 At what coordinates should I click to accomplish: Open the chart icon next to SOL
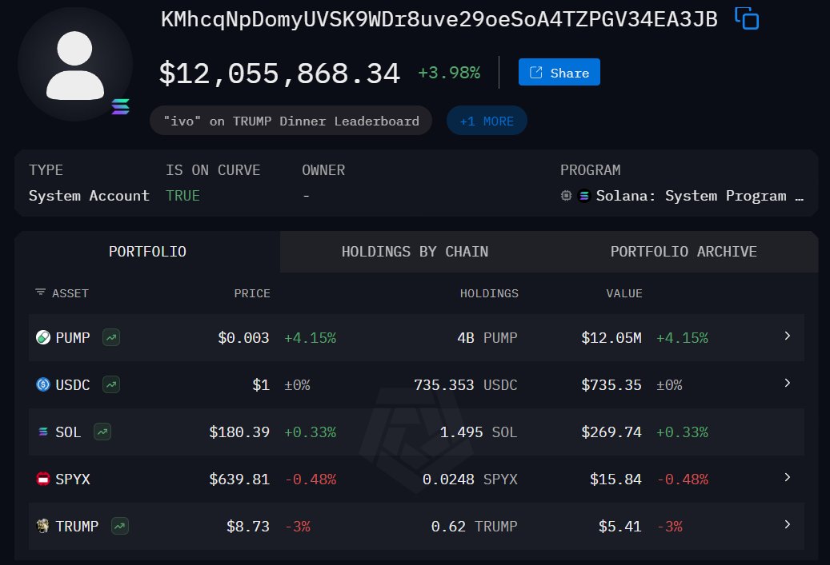[x=102, y=432]
